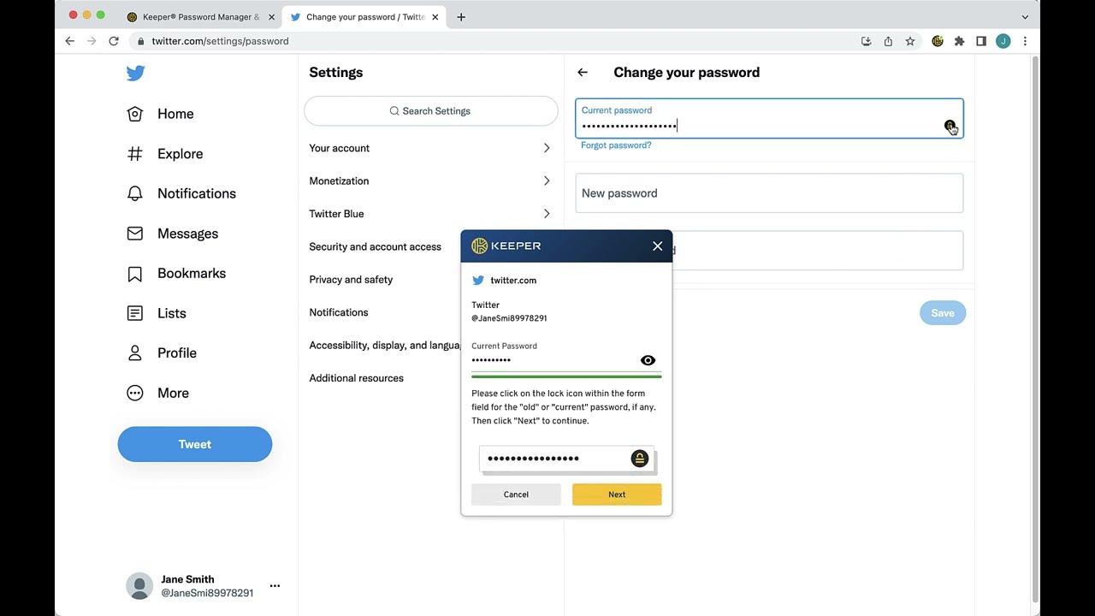Click the page vertical scrollbar
Screen dimensions: 1095x616
point(1035,329)
